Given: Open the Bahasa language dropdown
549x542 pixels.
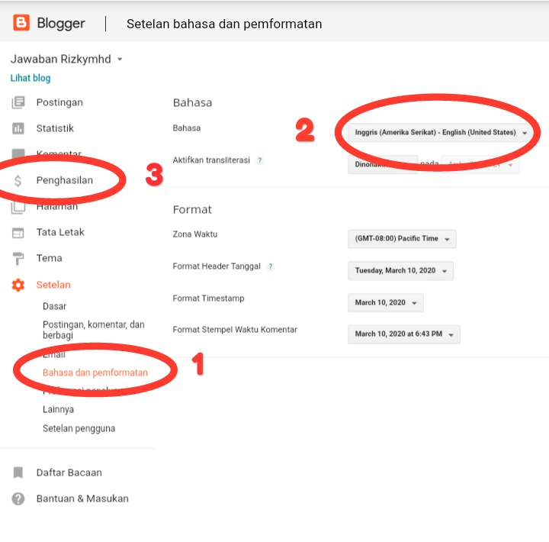Looking at the screenshot, I should click(x=441, y=133).
